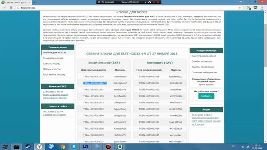
Task: Click username cell 'TRIAL-0159061974'
Action: pyautogui.click(x=93, y=77)
